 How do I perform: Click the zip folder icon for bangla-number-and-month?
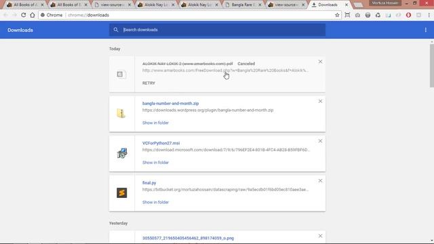click(121, 113)
